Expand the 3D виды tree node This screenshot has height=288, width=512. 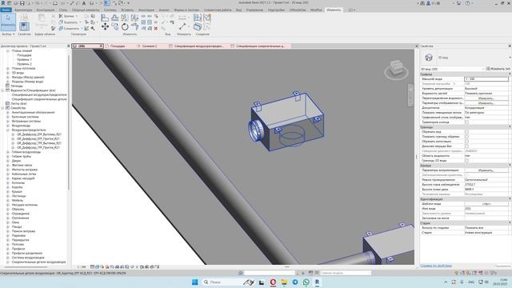[x=8, y=73]
